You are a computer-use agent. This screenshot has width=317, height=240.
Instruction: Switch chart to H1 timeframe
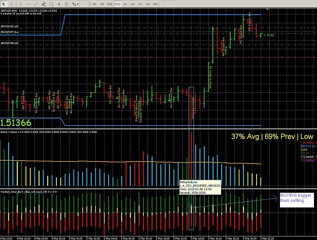coord(125,4)
